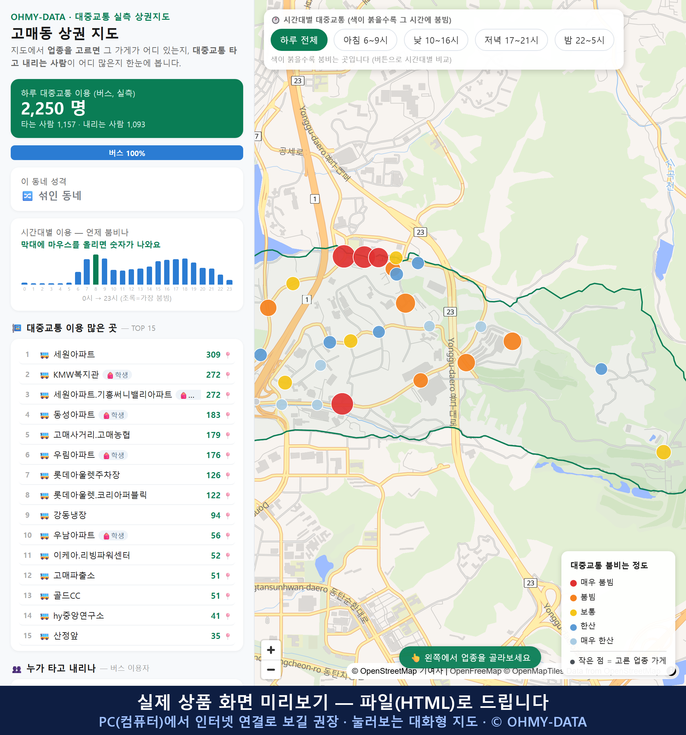Click pin icon in the 우남아파트 row
This screenshot has width=686, height=735.
tap(228, 535)
